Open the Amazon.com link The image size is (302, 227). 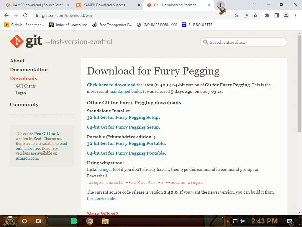coord(27,158)
